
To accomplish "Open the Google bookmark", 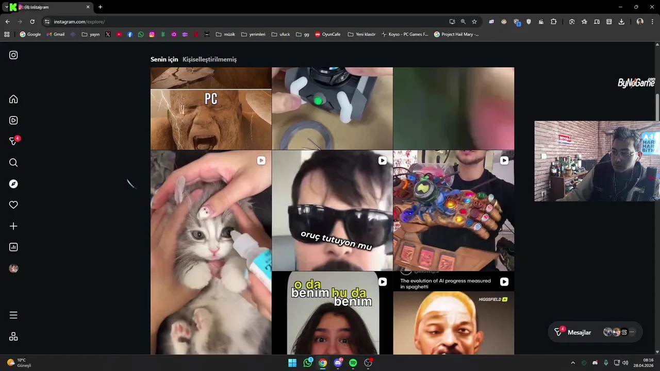I will (30, 35).
